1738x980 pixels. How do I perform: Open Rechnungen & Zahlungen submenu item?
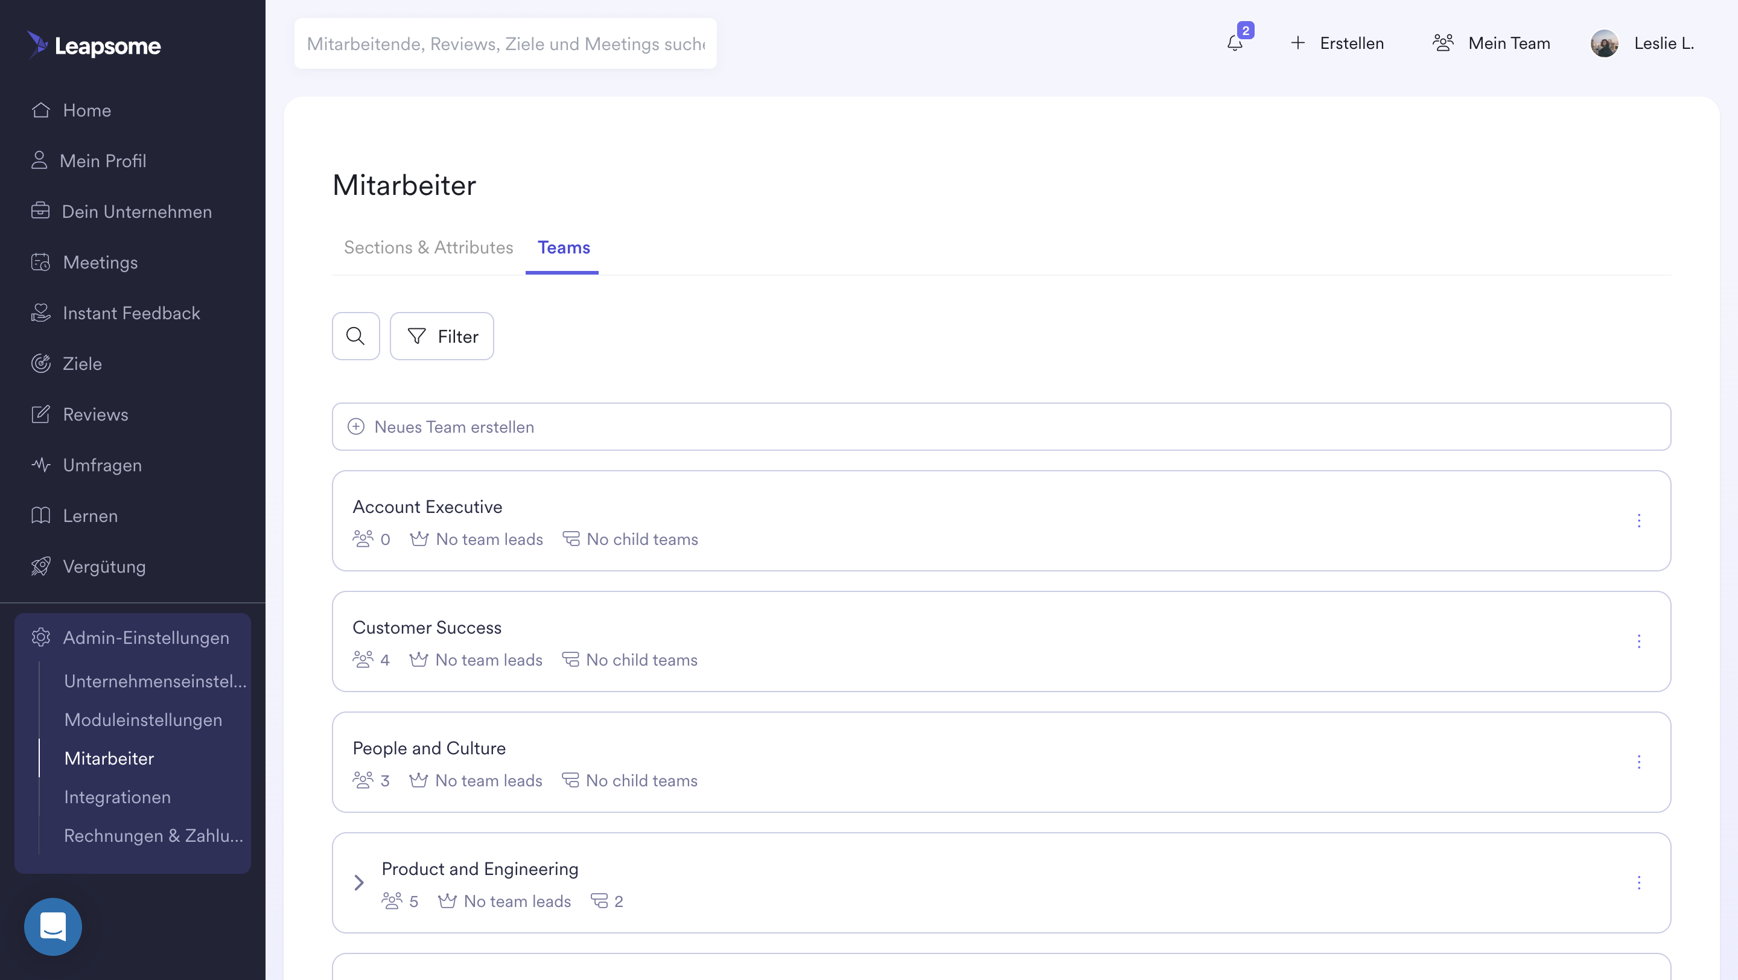pyautogui.click(x=154, y=835)
